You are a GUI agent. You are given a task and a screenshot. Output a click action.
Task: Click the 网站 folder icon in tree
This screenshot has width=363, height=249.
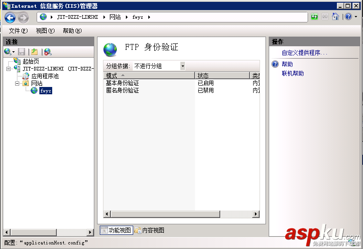coord(26,83)
